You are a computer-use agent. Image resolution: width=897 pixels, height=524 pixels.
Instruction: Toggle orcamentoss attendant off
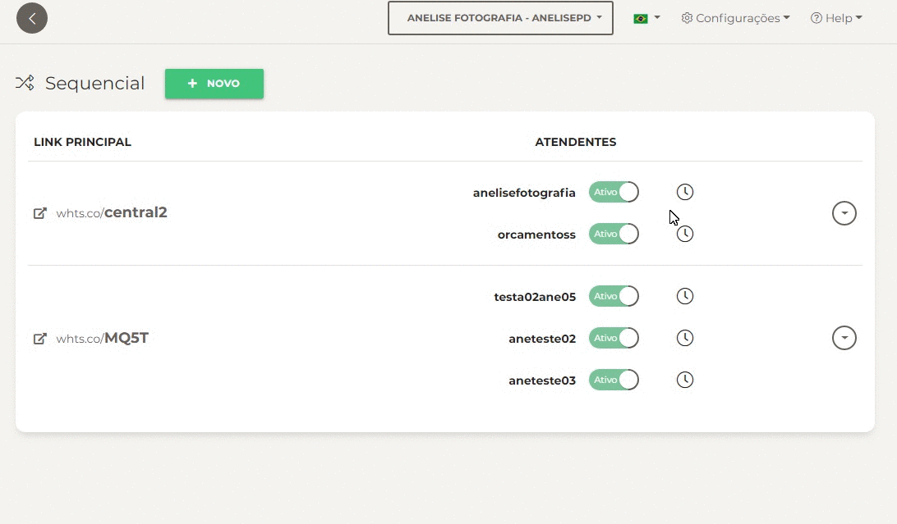614,234
